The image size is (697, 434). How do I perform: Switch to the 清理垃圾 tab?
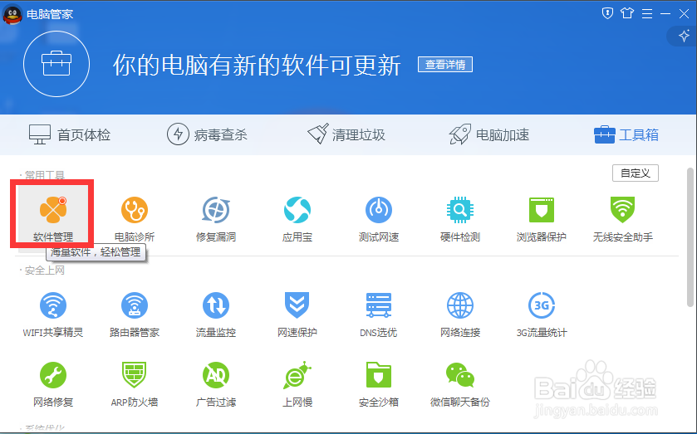[346, 134]
